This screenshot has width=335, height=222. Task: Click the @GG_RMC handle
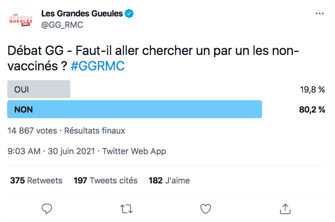coord(62,25)
